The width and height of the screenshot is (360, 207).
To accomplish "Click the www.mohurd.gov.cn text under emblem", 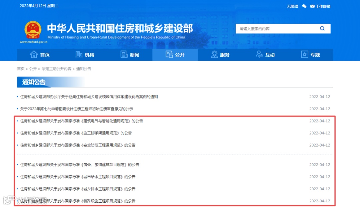I will point(34,42).
